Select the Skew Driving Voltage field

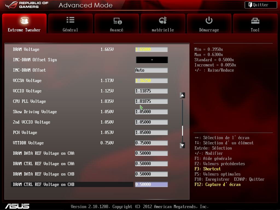[x=151, y=112]
